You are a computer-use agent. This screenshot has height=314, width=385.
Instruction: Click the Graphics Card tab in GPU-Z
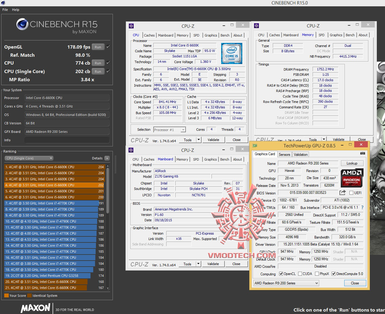pyautogui.click(x=265, y=154)
